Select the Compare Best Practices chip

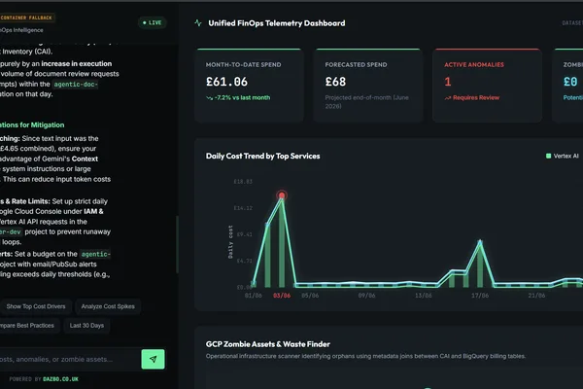point(28,326)
